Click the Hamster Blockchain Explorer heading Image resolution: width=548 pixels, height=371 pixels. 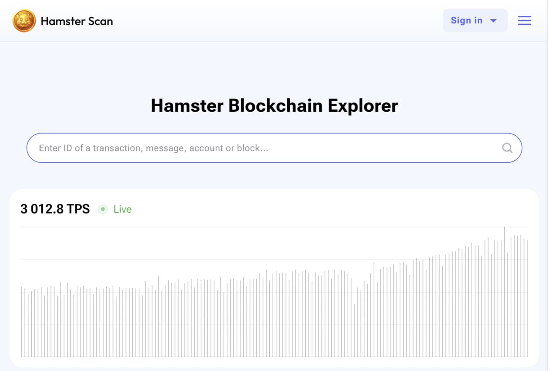coord(274,106)
